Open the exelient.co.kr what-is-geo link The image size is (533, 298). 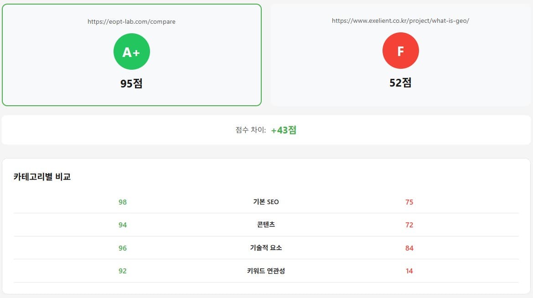pos(401,21)
